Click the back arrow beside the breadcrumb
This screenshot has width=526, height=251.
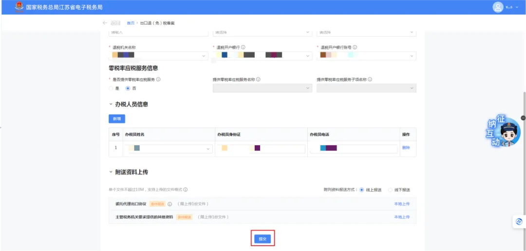(x=105, y=23)
